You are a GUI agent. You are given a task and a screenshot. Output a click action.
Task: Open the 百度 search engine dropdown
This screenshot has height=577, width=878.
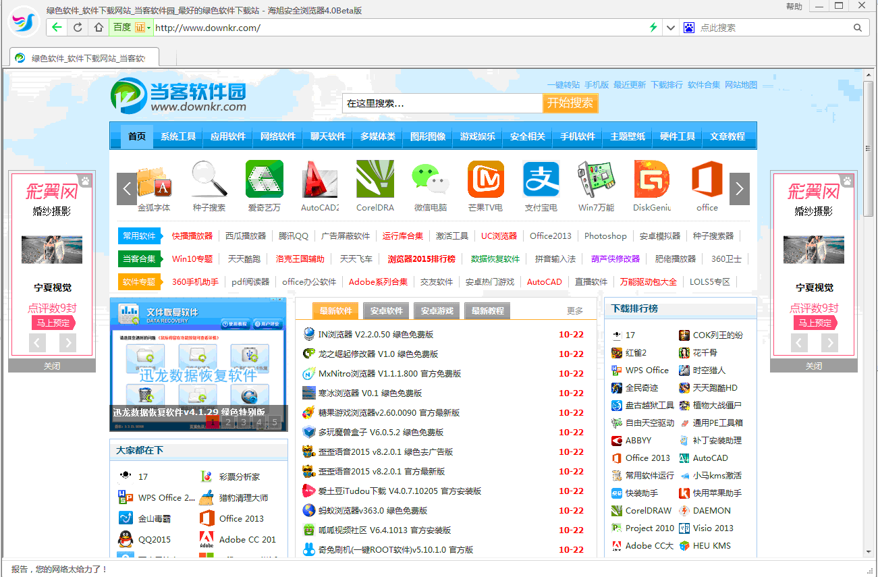tap(132, 28)
